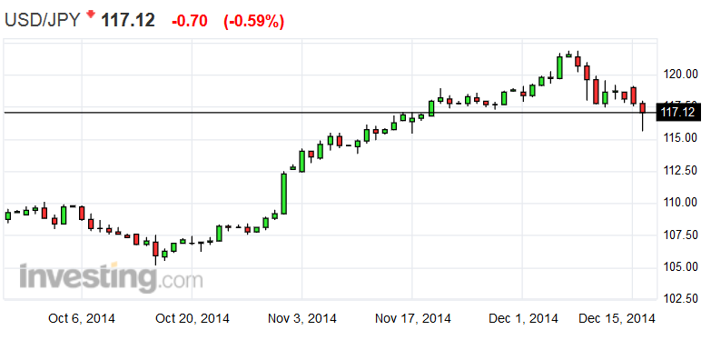Click the tall green candle near the December peak
Image resolution: width=711 pixels, height=340 pixels.
click(559, 66)
